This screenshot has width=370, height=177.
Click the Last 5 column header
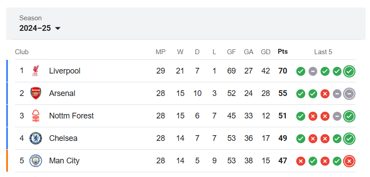coord(323,52)
